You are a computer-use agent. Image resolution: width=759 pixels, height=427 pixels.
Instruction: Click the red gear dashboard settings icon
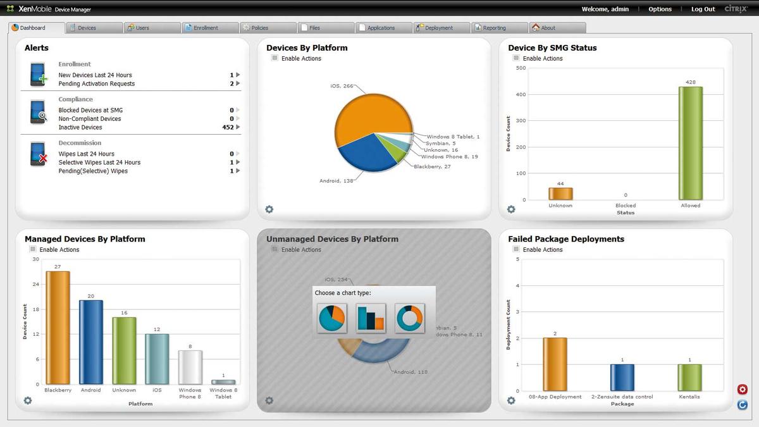click(x=743, y=389)
